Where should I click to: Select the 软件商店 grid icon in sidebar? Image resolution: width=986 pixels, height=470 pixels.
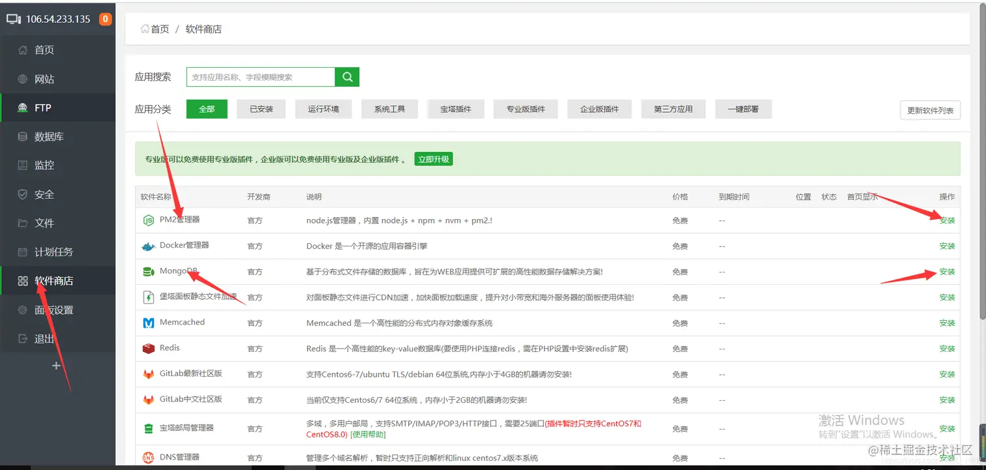[x=23, y=281]
